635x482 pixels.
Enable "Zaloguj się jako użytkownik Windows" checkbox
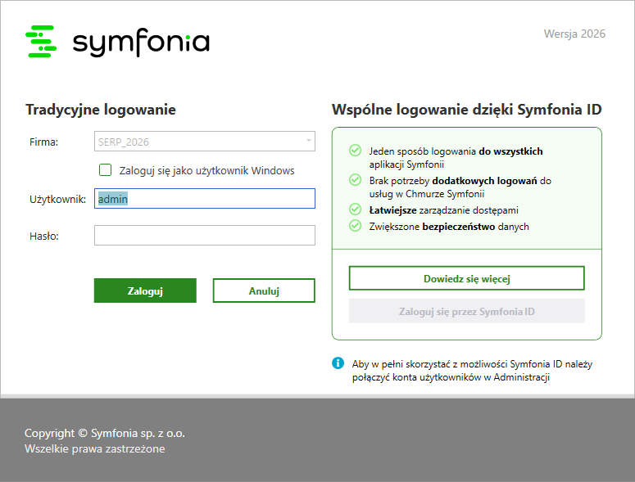[x=105, y=170]
